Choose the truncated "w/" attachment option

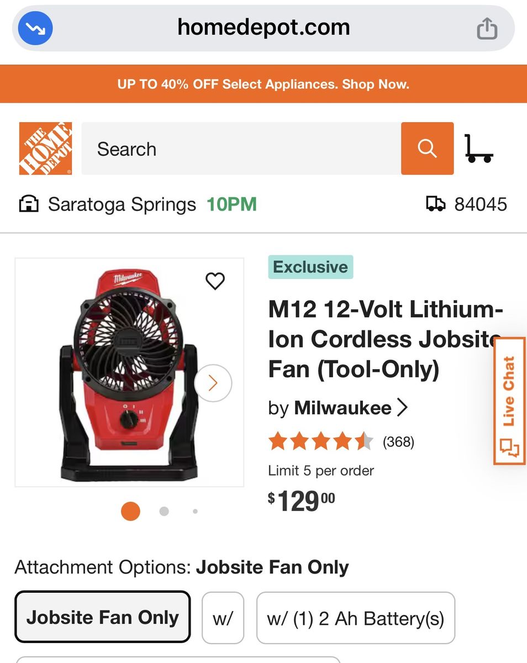223,618
